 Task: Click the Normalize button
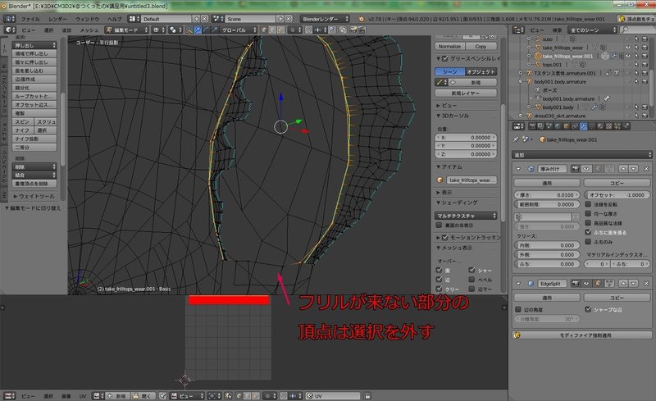pyautogui.click(x=449, y=47)
